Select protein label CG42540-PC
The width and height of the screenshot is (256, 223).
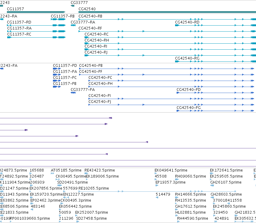100,78
